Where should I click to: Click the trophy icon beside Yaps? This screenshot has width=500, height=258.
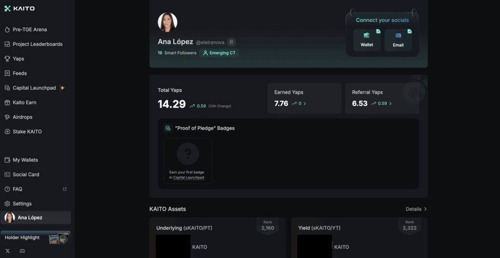click(x=7, y=59)
